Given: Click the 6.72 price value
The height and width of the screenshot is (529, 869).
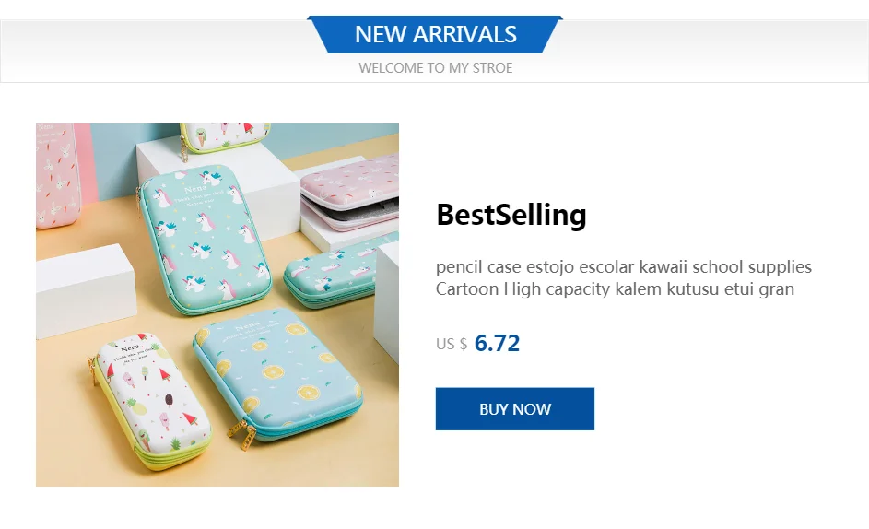Looking at the screenshot, I should tap(497, 344).
